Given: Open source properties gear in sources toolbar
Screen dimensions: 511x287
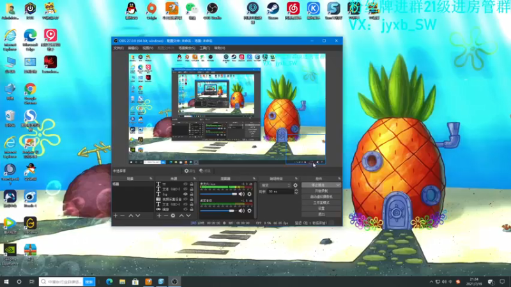Looking at the screenshot, I should tap(173, 216).
